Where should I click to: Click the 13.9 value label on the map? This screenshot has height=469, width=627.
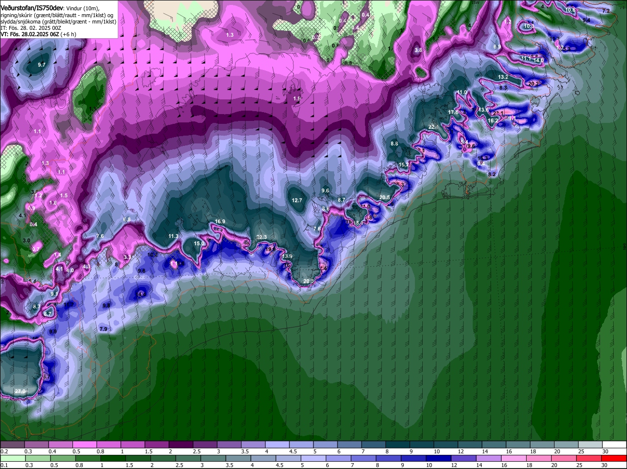(x=287, y=256)
